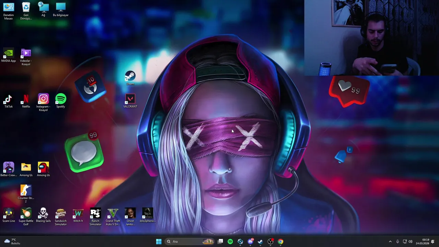Select the VALORANT desktop shortcut

point(130,101)
